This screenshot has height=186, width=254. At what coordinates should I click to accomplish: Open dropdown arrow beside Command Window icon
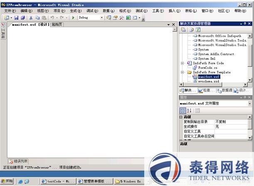pyautogui.click(x=139, y=17)
